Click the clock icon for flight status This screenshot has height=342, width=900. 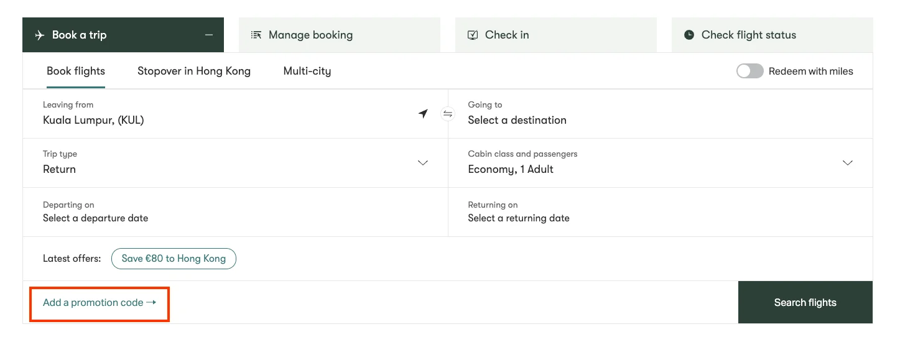(x=689, y=35)
